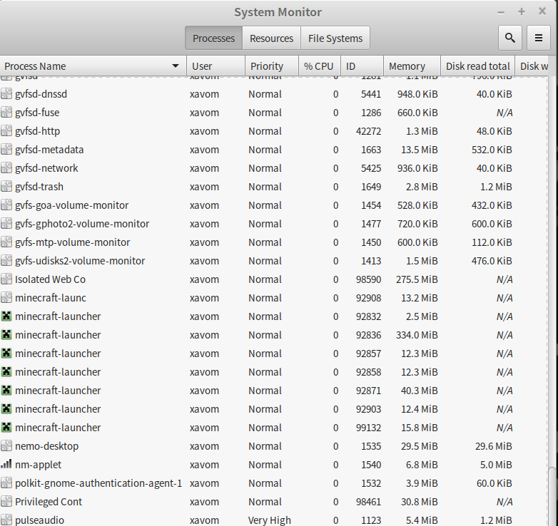558x526 pixels.
Task: Select the Processes tab
Action: pyautogui.click(x=213, y=38)
